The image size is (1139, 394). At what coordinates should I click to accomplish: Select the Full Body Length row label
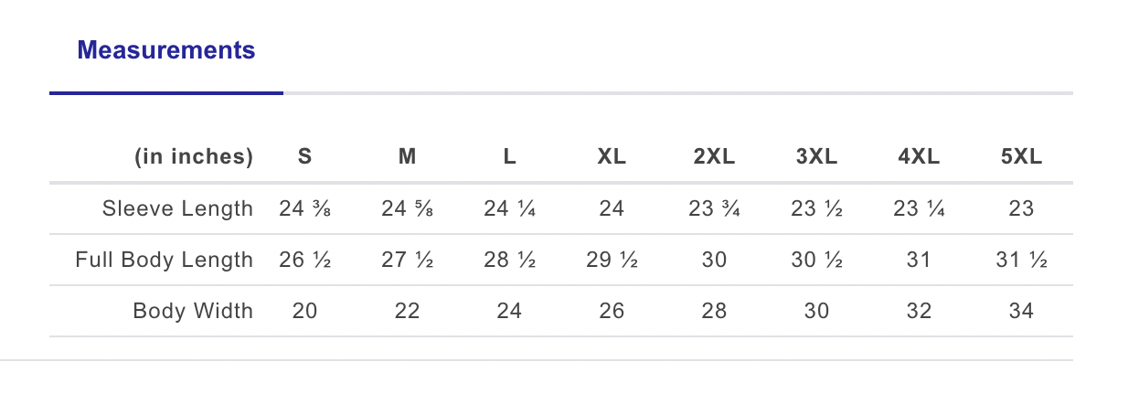pyautogui.click(x=164, y=261)
